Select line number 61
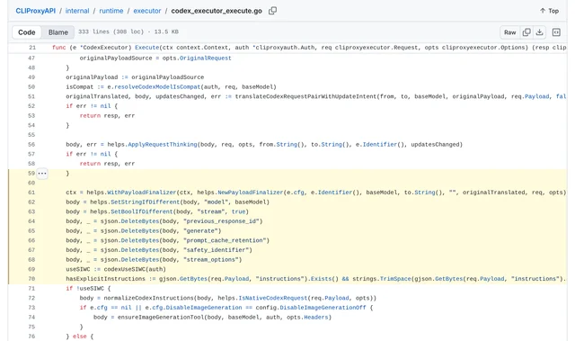 pos(31,193)
